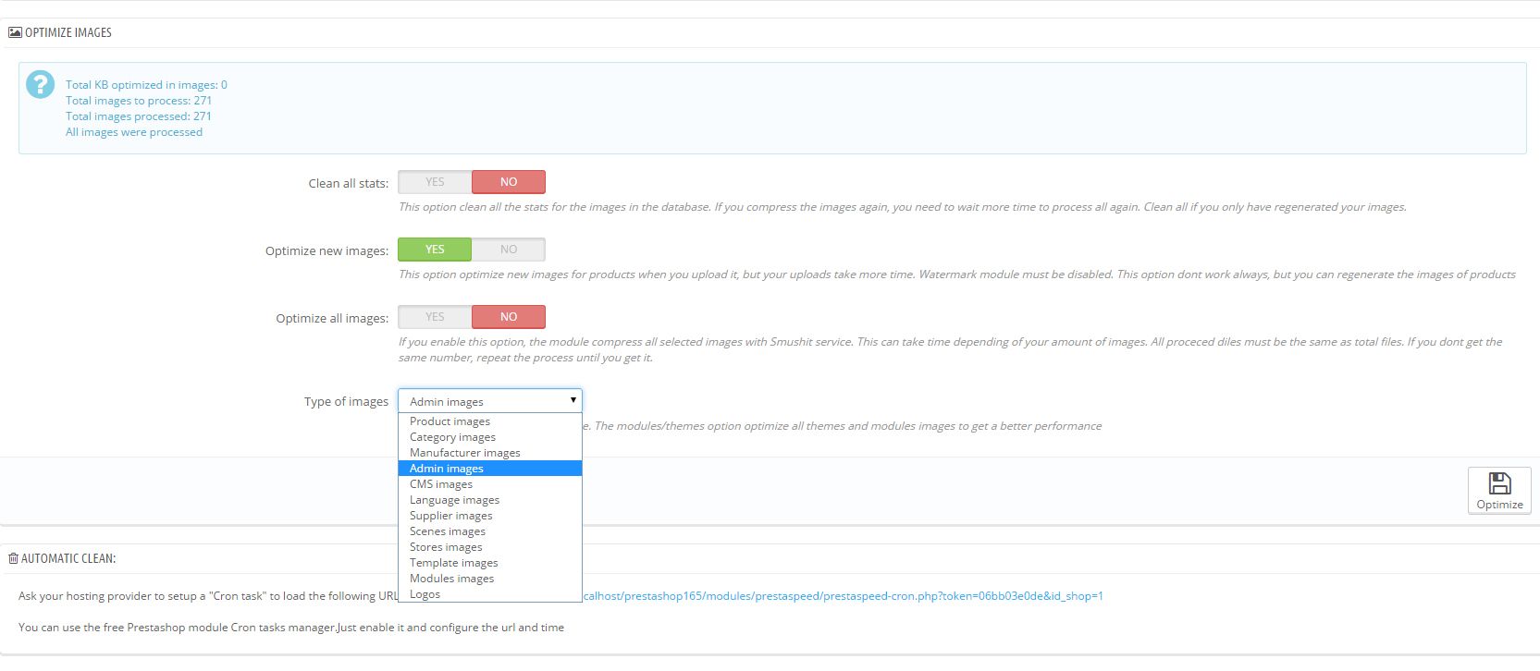Set Optimize all images to NO
This screenshot has width=1540, height=671.
click(509, 317)
